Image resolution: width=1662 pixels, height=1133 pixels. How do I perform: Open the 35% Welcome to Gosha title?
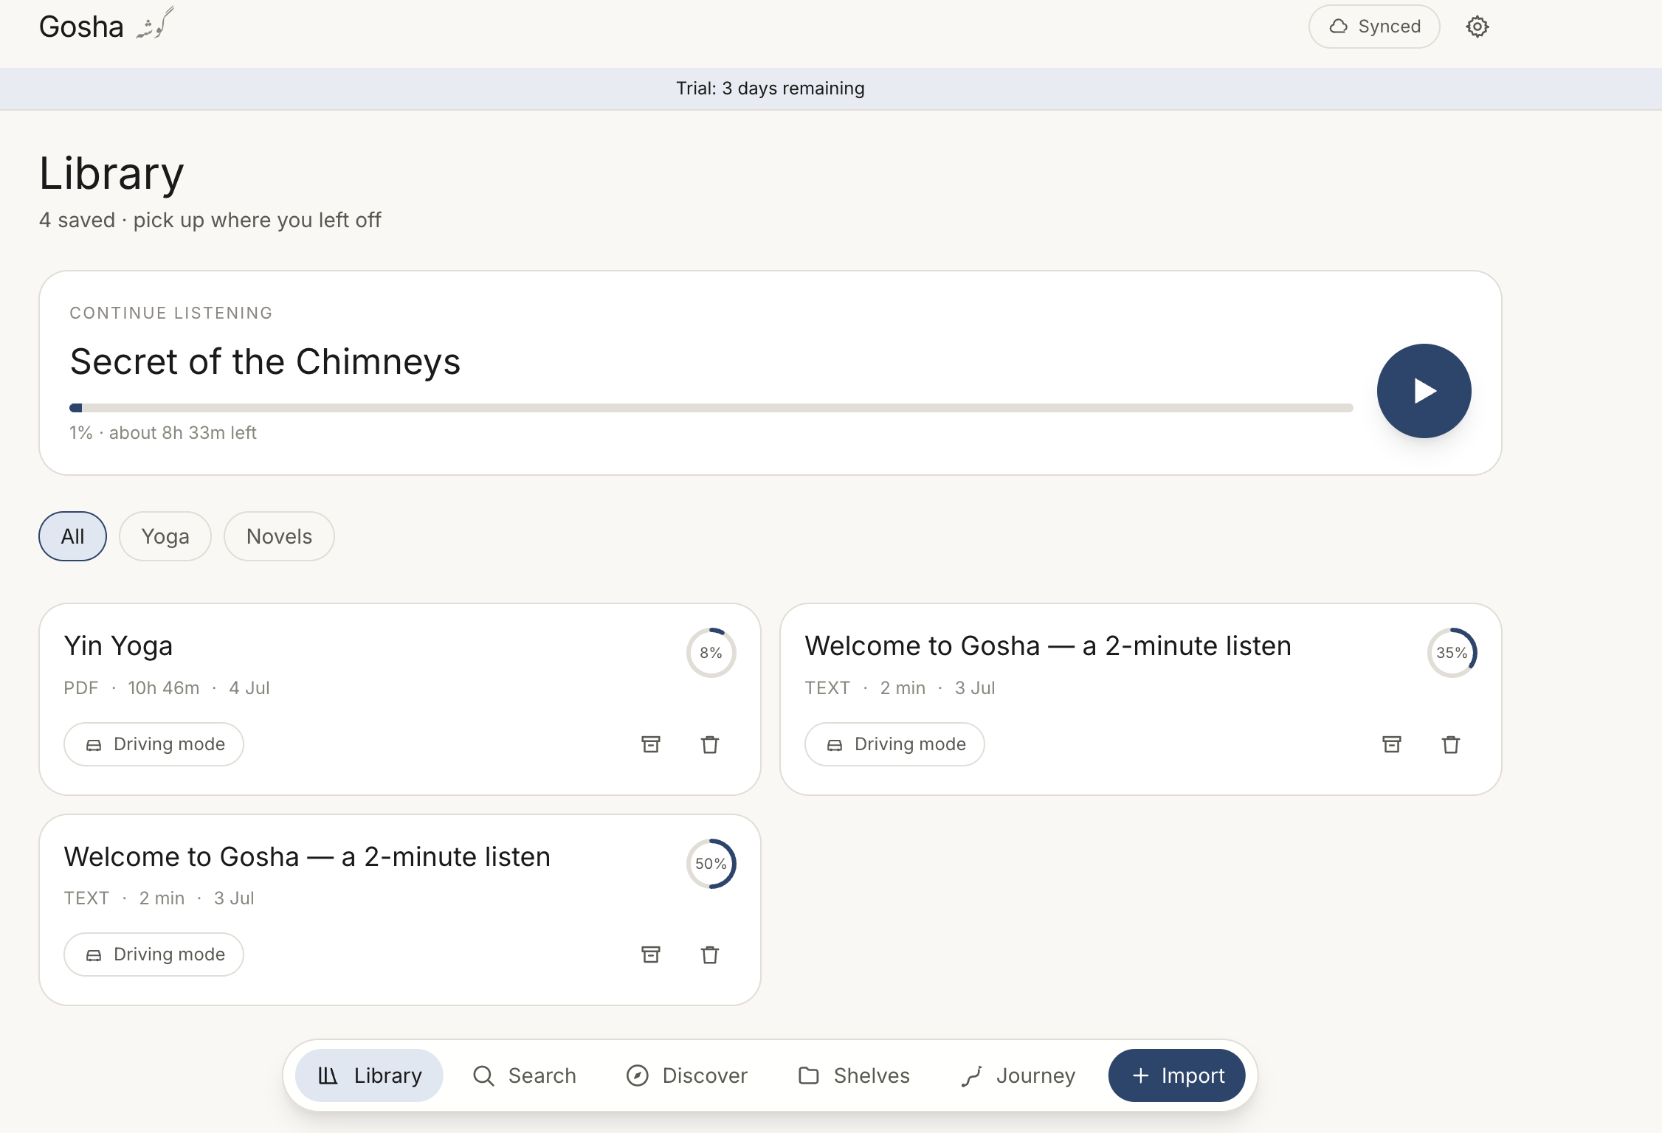pyautogui.click(x=1048, y=645)
